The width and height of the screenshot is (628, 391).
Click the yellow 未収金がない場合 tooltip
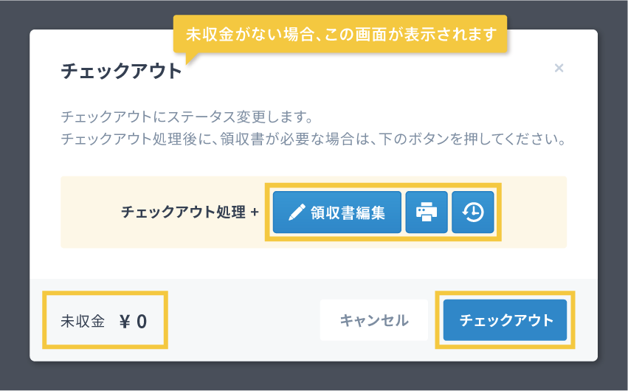pos(341,34)
